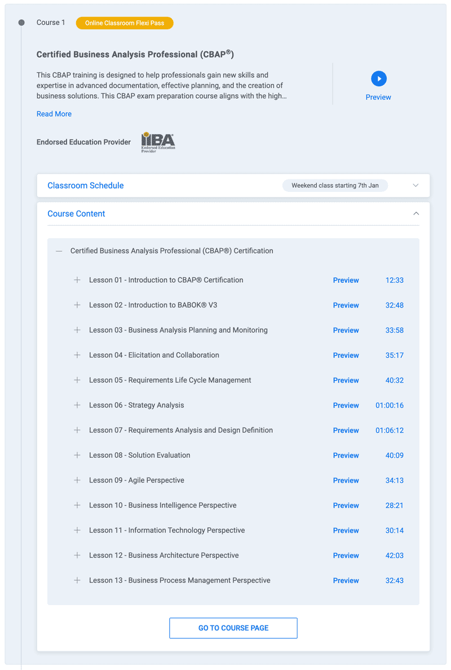Expand Lesson 12 plus icon
This screenshot has height=670, width=451.
coord(77,555)
